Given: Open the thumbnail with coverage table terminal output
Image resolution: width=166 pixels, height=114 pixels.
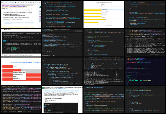Looking at the screenshot, I should tap(103, 71).
